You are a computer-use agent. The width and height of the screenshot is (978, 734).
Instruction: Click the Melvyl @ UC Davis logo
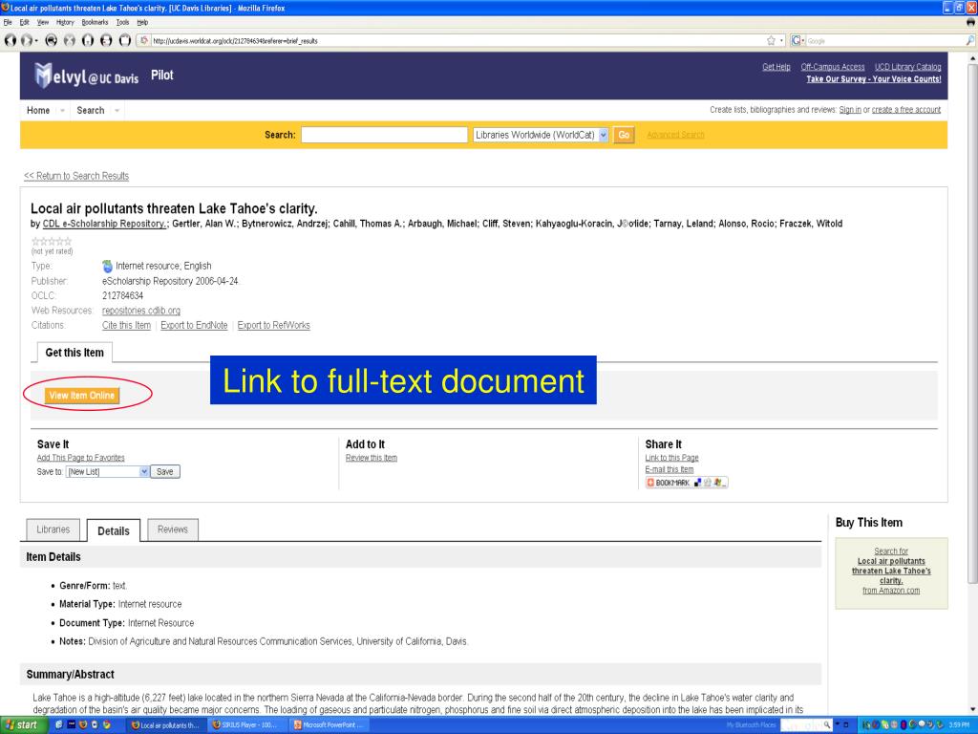[86, 76]
